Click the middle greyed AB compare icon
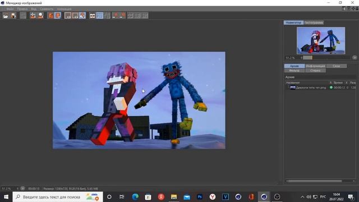The image size is (359, 202). coord(138,16)
